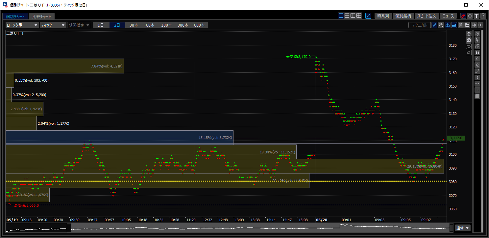Select the 60本 period option
Image resolution: width=489 pixels, height=238 pixels.
click(150, 25)
